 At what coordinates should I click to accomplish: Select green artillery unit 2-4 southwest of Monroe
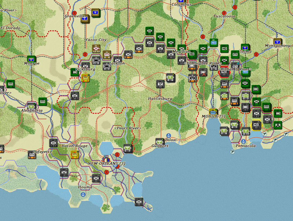(x=10, y=84)
